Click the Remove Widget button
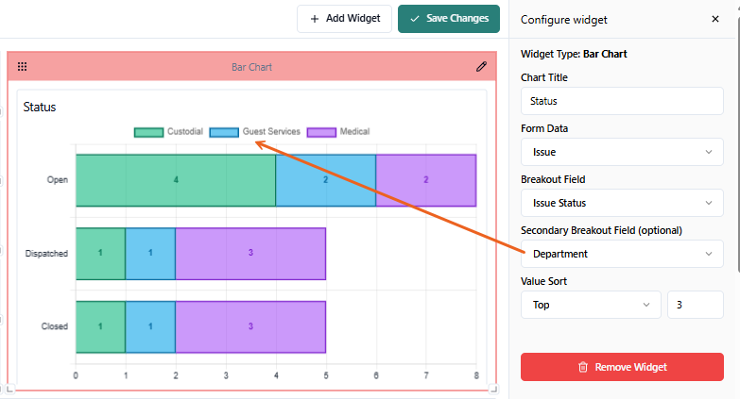740x399 pixels. [622, 367]
